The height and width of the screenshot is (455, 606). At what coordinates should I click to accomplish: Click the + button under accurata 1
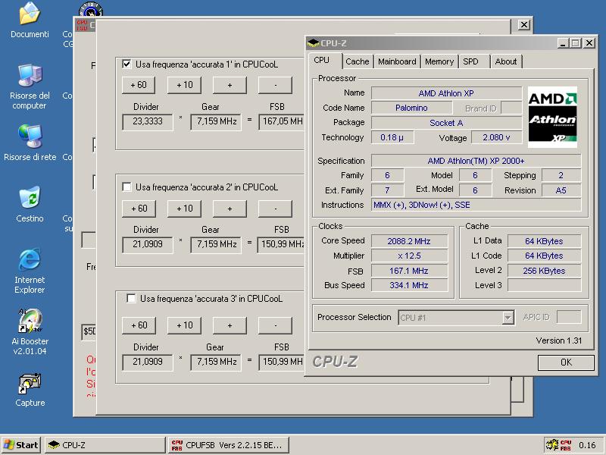[230, 85]
